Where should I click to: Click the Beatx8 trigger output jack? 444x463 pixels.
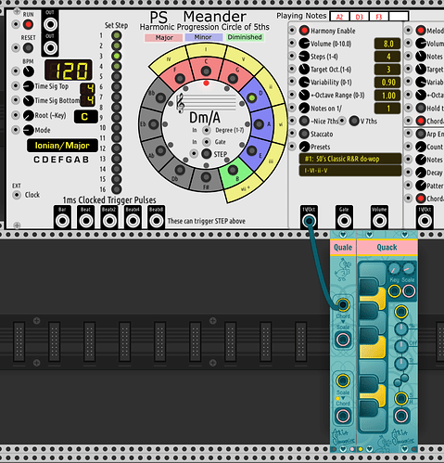(x=157, y=221)
